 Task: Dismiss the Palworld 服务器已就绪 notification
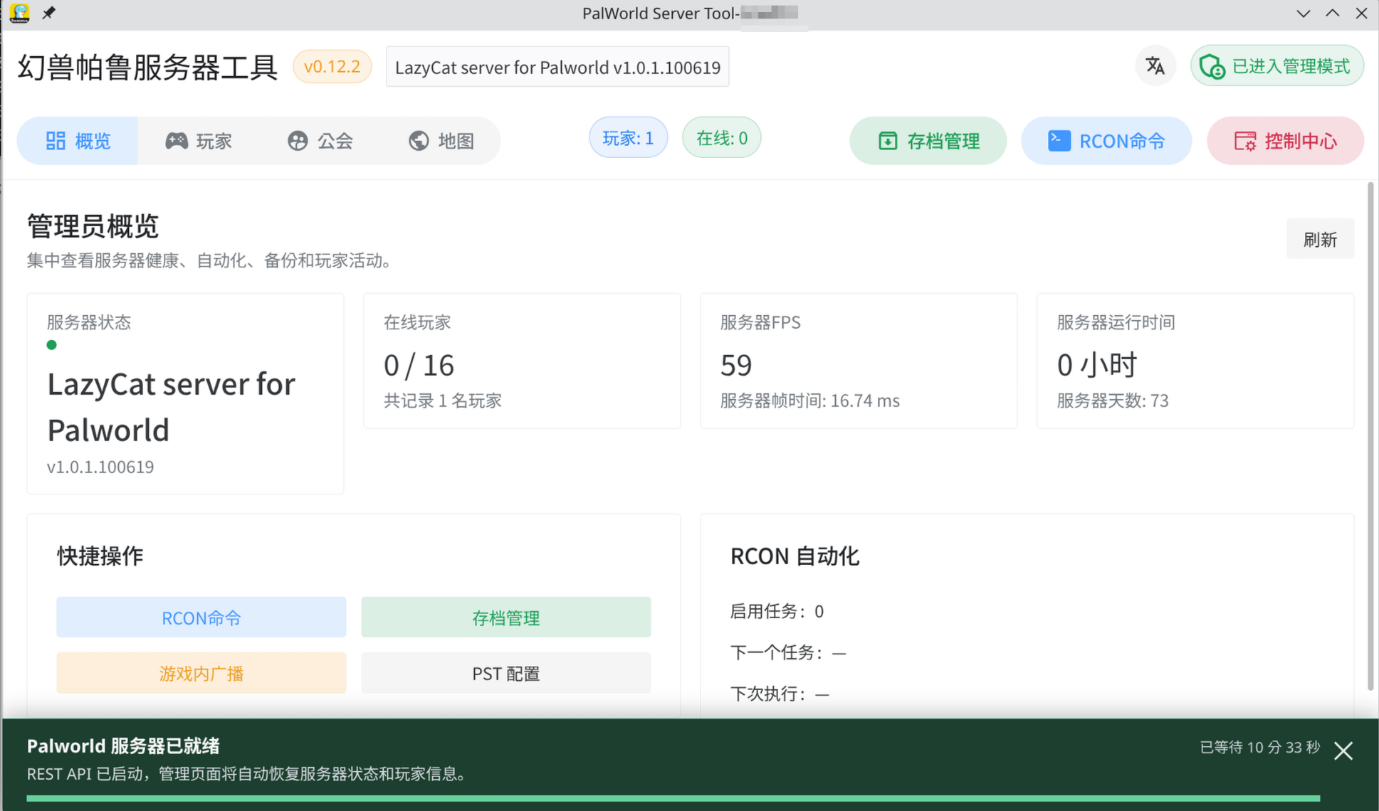[1343, 751]
